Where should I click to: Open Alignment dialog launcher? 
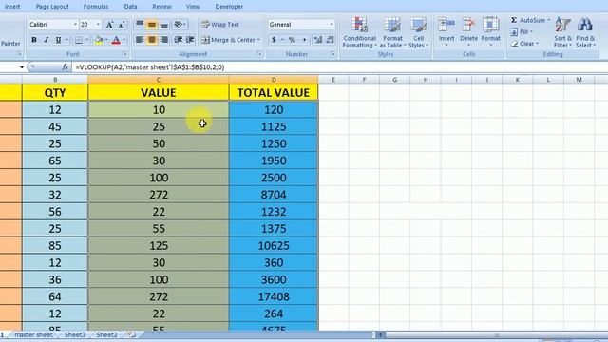click(x=259, y=54)
